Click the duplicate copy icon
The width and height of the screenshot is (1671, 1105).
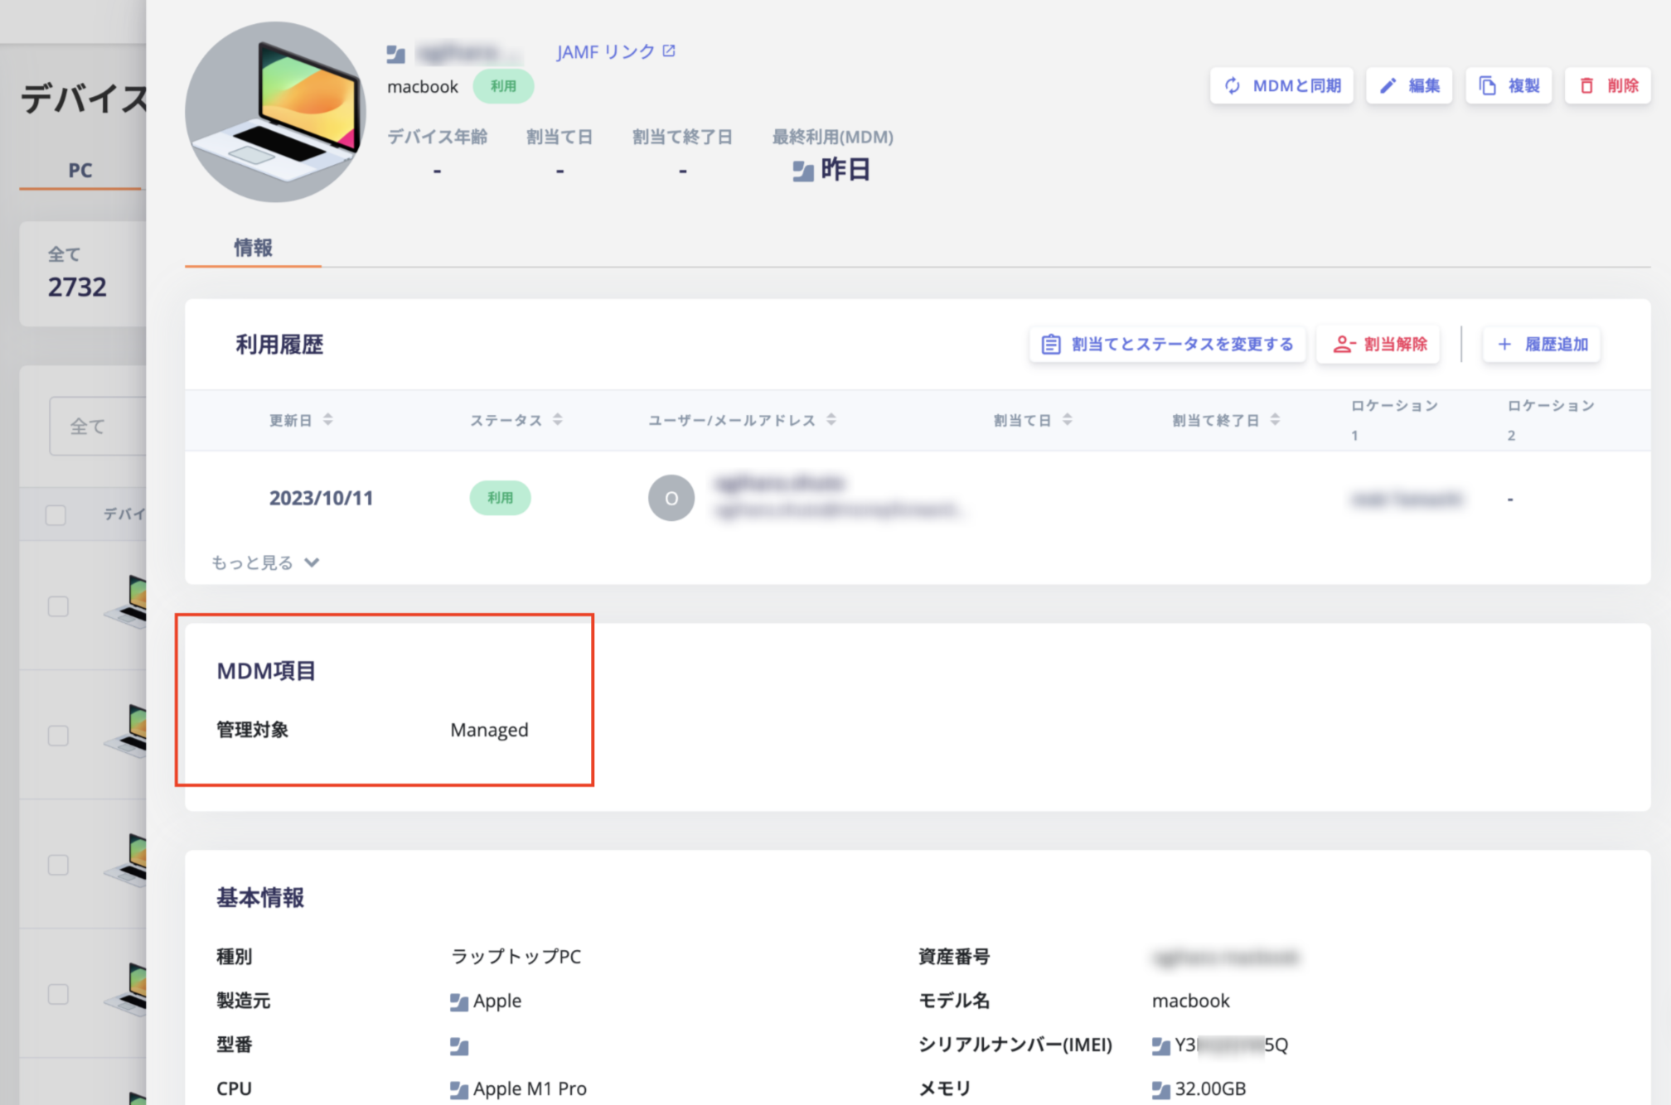pos(1488,85)
